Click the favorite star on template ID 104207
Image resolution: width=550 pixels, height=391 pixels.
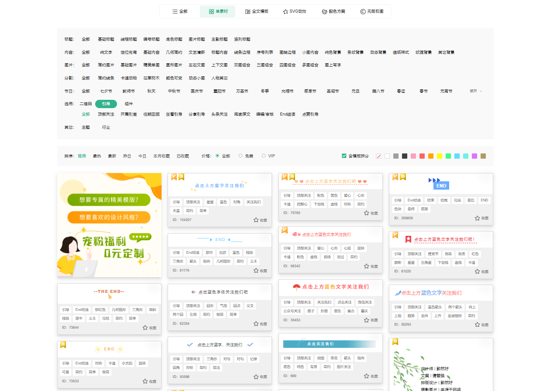(x=256, y=220)
